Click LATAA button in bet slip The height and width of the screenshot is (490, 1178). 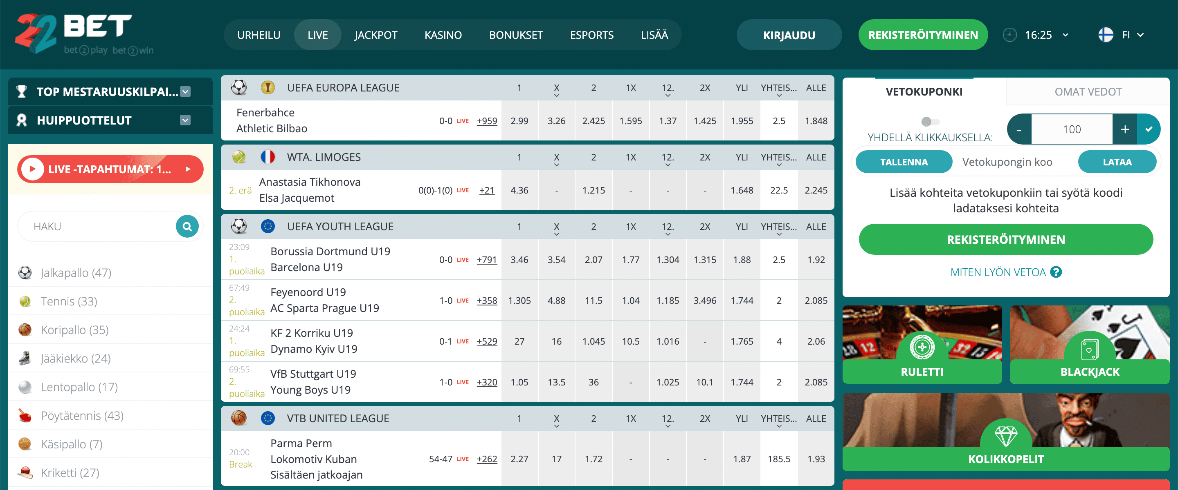[1117, 162]
